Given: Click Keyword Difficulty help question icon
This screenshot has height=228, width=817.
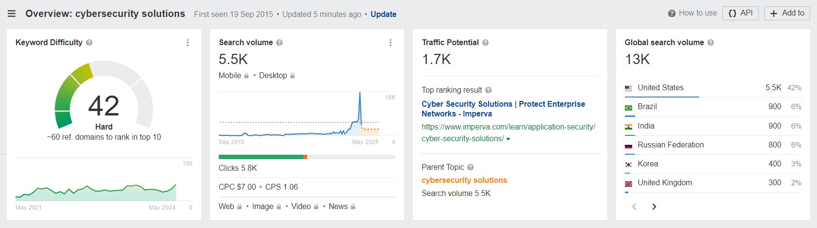Looking at the screenshot, I should point(89,43).
